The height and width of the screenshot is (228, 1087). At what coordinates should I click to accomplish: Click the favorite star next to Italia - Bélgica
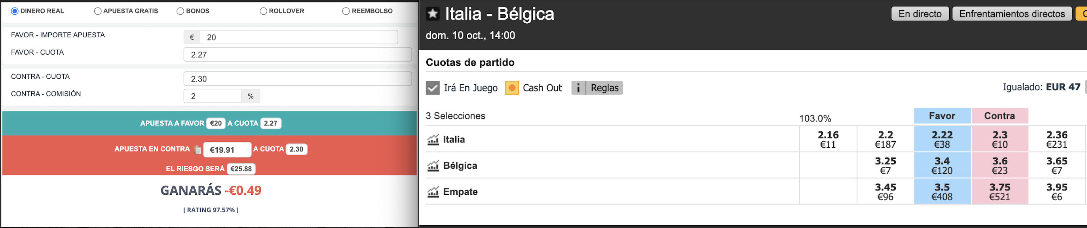point(433,13)
